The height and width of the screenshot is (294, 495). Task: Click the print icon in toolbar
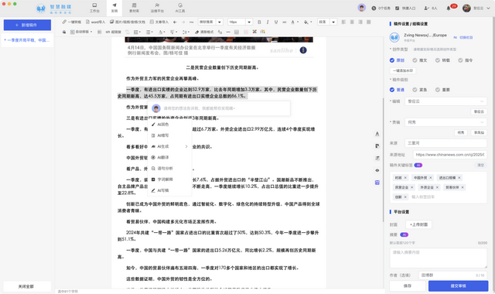pyautogui.click(x=64, y=32)
